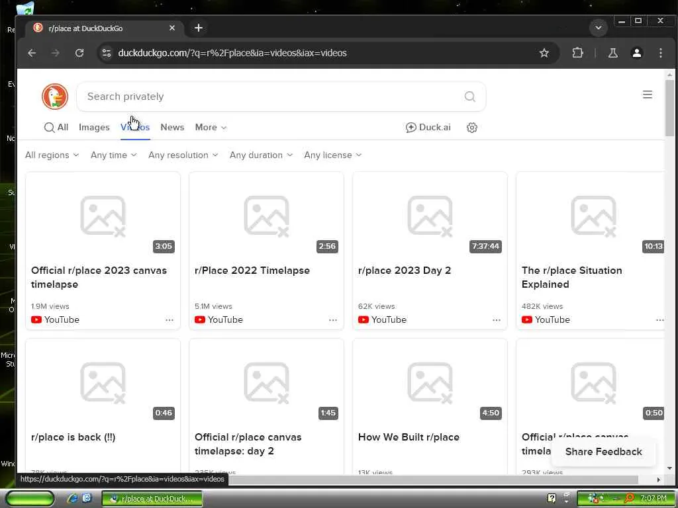678x508 pixels.
Task: Open r/place 2023 Day 2 video title
Action: [x=405, y=271]
